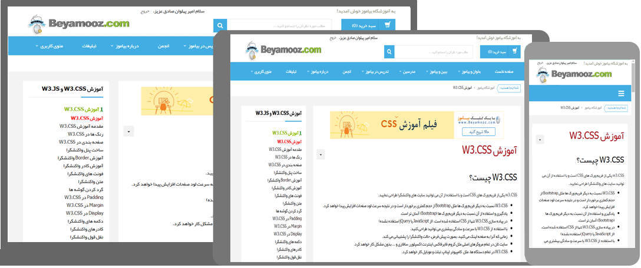Image resolution: width=641 pixels, height=268 pixels.
Task: Click the Beyamooz.com logo on the desktop screen
Action: pos(78,24)
